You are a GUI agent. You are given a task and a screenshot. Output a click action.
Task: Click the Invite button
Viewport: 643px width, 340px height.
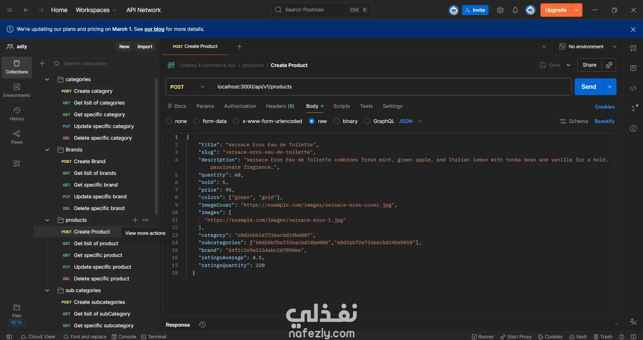[x=475, y=10]
